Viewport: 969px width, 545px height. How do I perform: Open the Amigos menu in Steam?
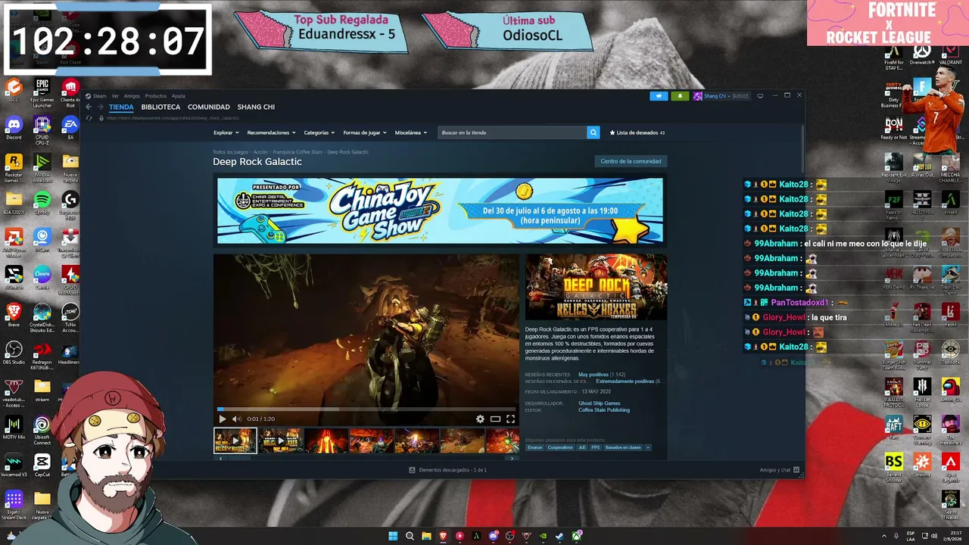click(132, 96)
